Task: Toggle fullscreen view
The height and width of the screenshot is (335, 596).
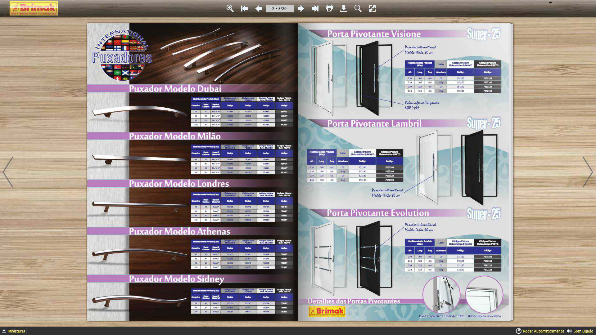Action: click(372, 8)
